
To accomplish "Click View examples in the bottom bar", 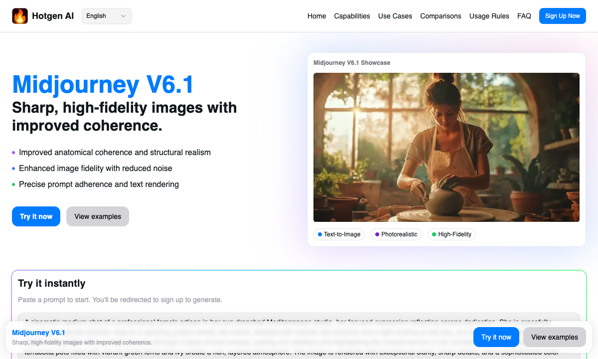I will pos(554,337).
